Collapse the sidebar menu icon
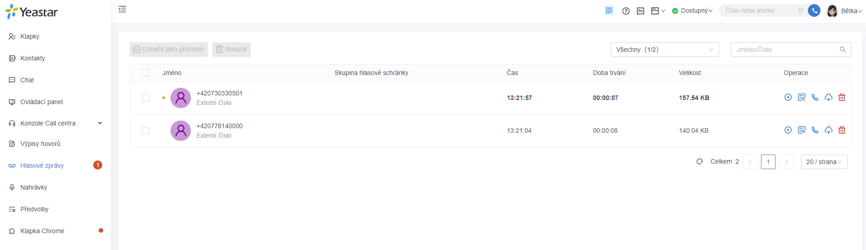 tap(122, 9)
